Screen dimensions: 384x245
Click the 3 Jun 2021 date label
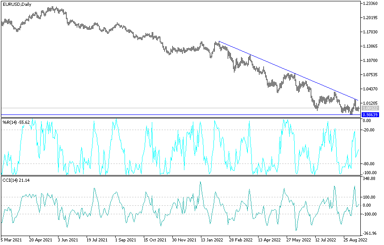(x=67, y=240)
